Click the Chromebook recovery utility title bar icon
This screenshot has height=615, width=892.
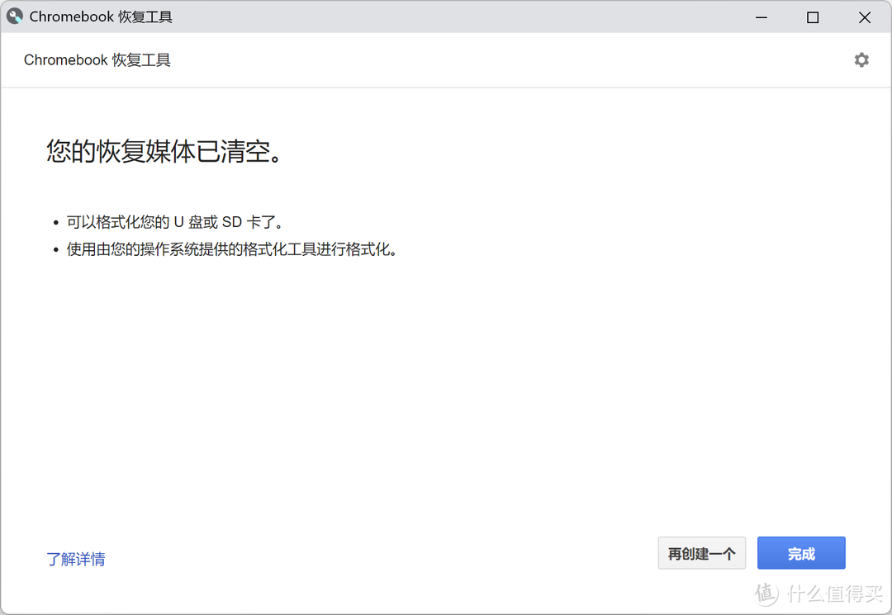pos(14,16)
